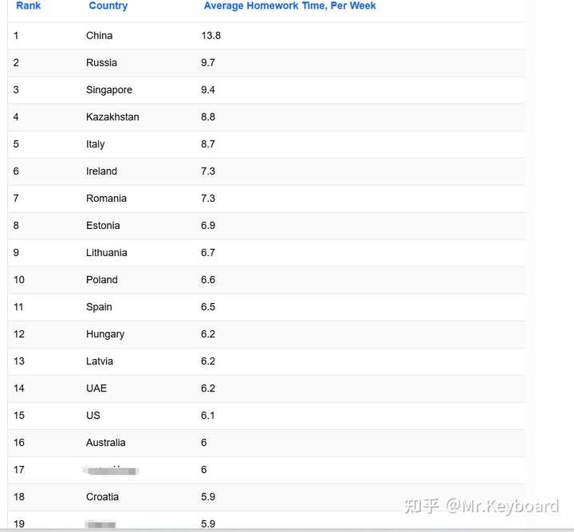This screenshot has width=574, height=532.
Task: Select the Croatia country cell
Action: 102,497
